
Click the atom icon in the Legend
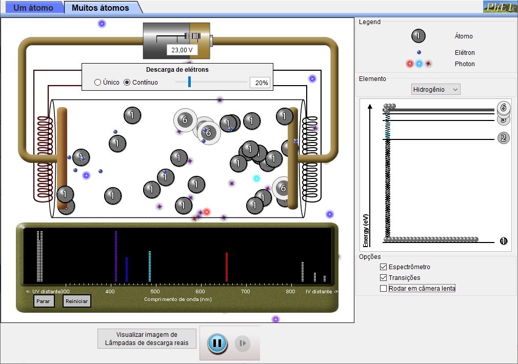pos(419,36)
